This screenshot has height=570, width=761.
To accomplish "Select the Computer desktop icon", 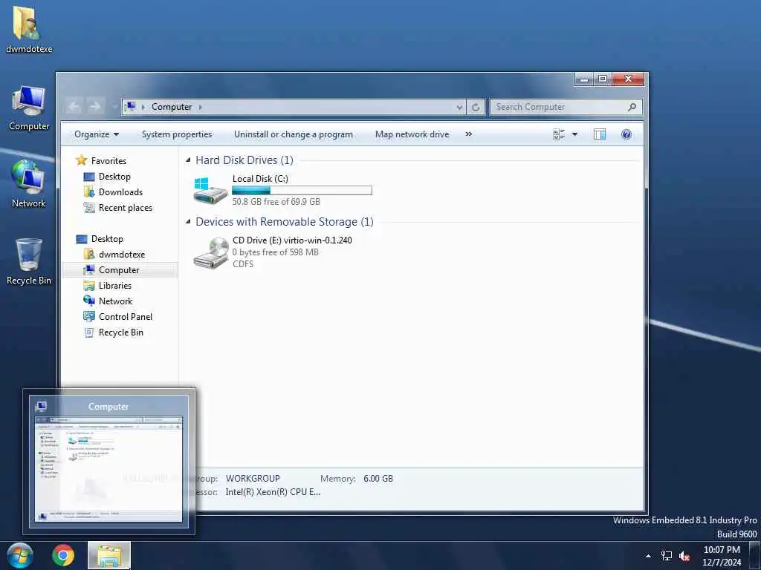I will pos(29,108).
